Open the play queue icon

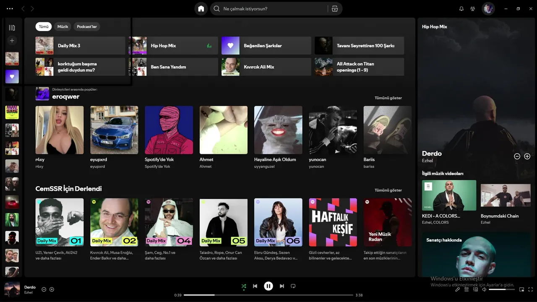467,289
